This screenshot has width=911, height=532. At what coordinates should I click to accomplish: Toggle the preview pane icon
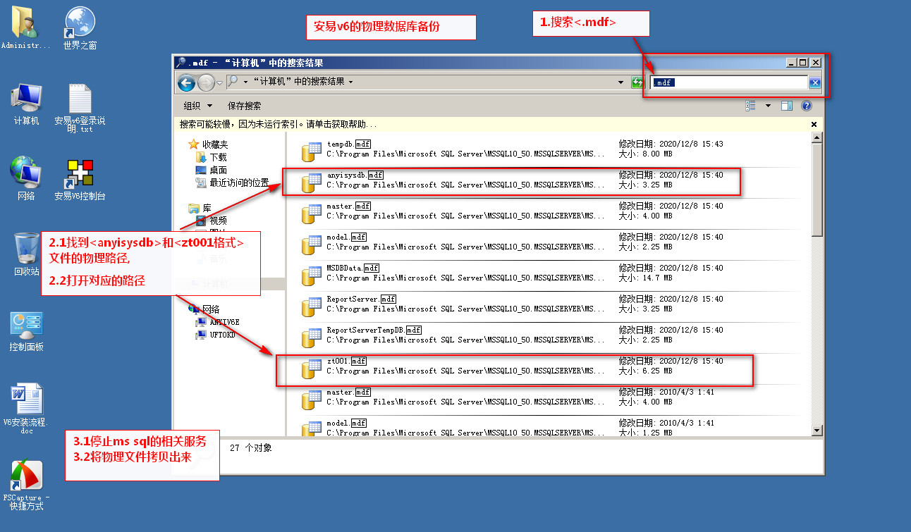[787, 106]
